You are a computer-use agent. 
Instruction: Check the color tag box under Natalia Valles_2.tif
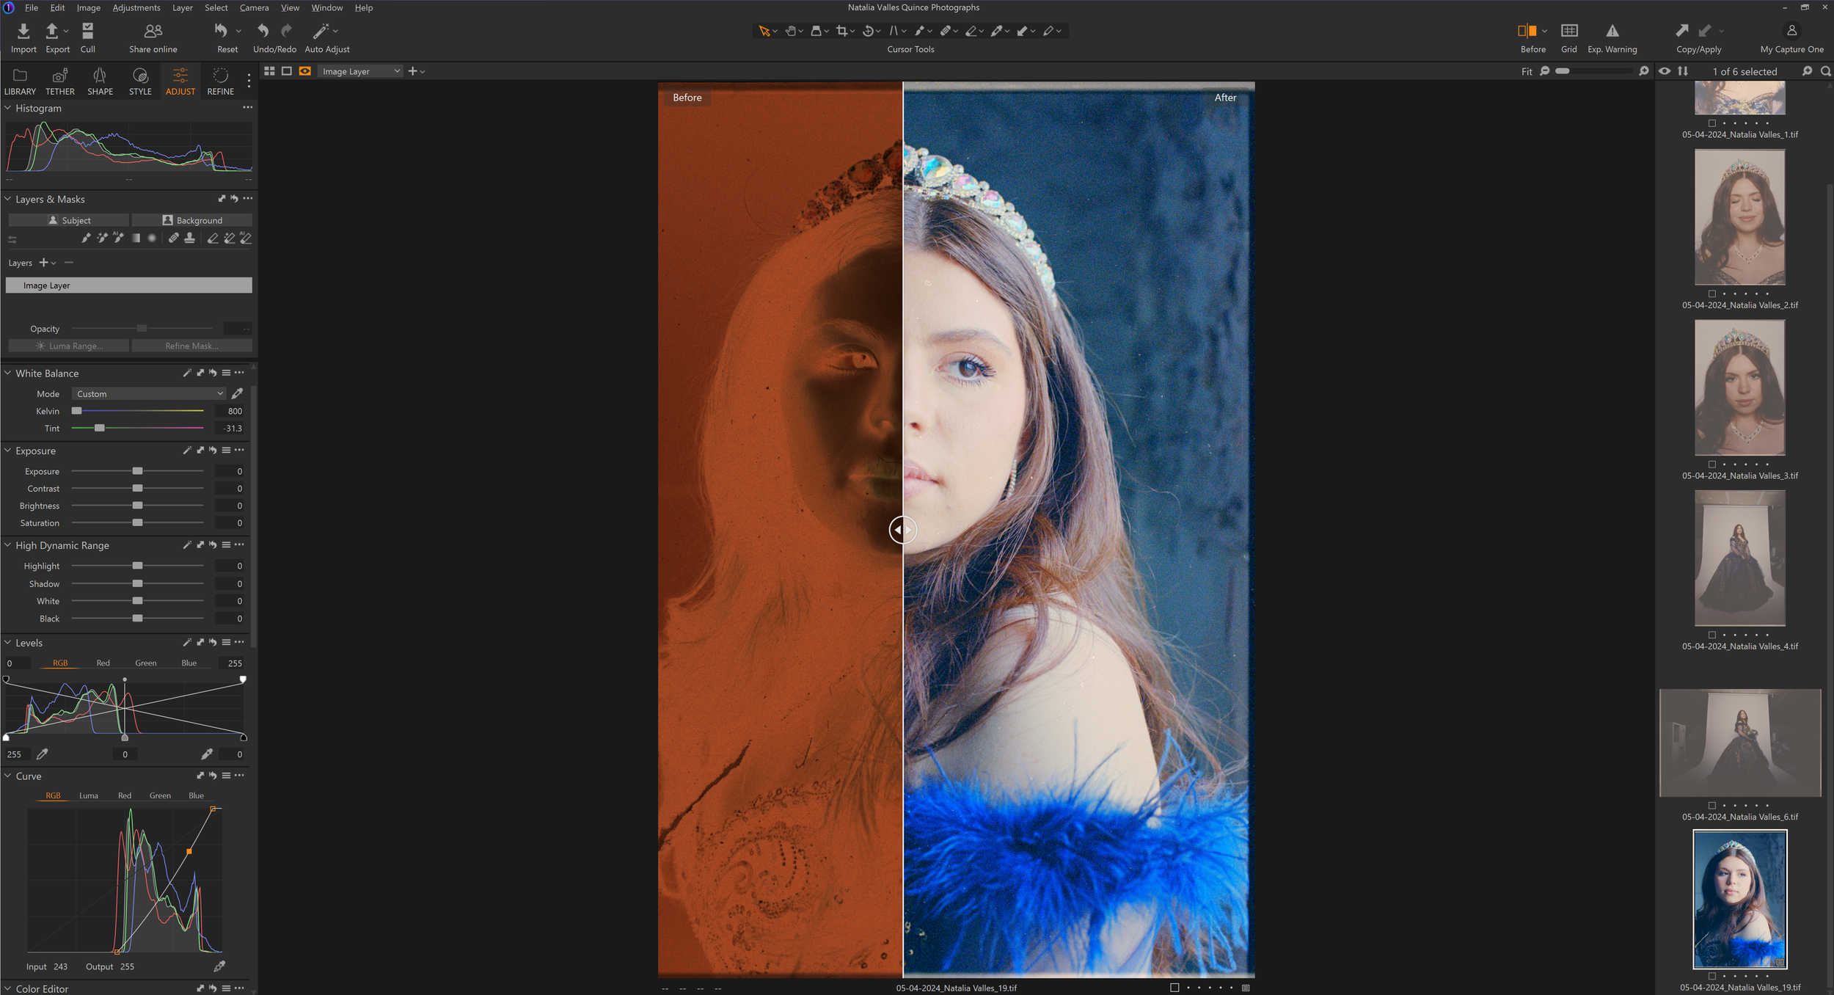pyautogui.click(x=1711, y=294)
